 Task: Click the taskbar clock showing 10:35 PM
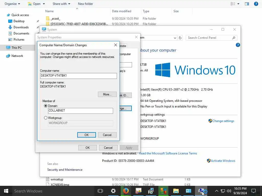(x=240, y=191)
